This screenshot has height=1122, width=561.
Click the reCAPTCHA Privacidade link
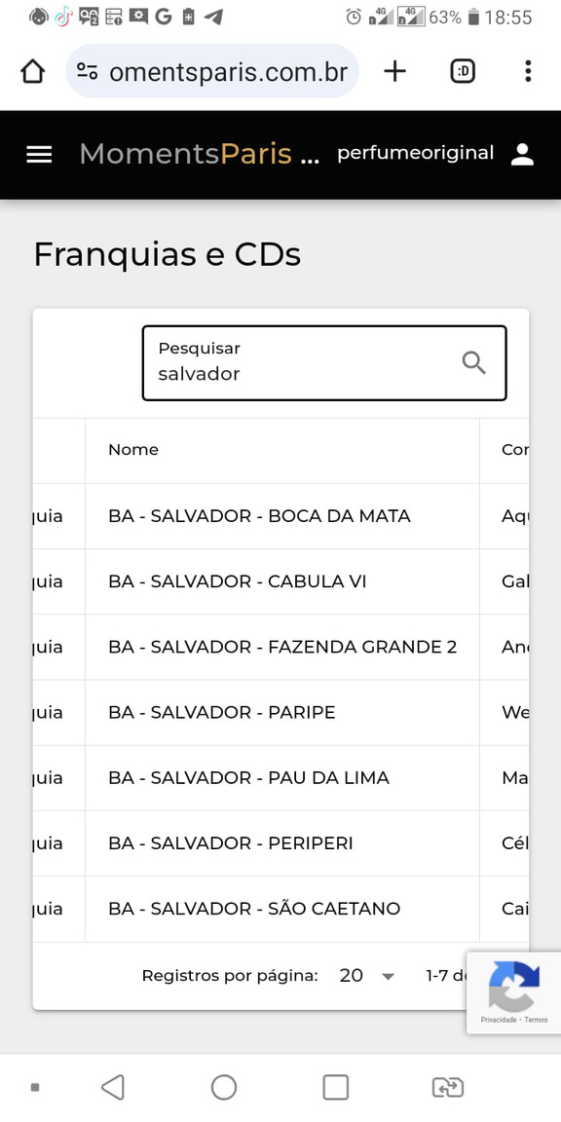(x=498, y=1020)
